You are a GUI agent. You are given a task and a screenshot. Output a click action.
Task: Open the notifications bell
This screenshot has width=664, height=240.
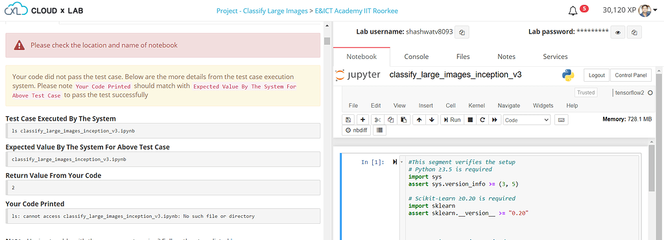pos(573,10)
